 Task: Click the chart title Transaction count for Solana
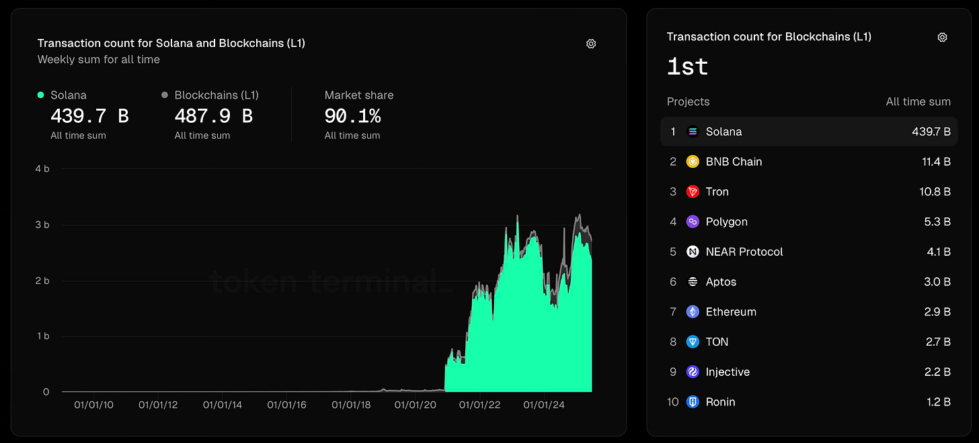click(x=171, y=43)
